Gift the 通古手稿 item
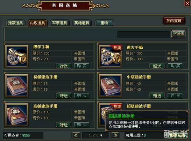 [157, 66]
